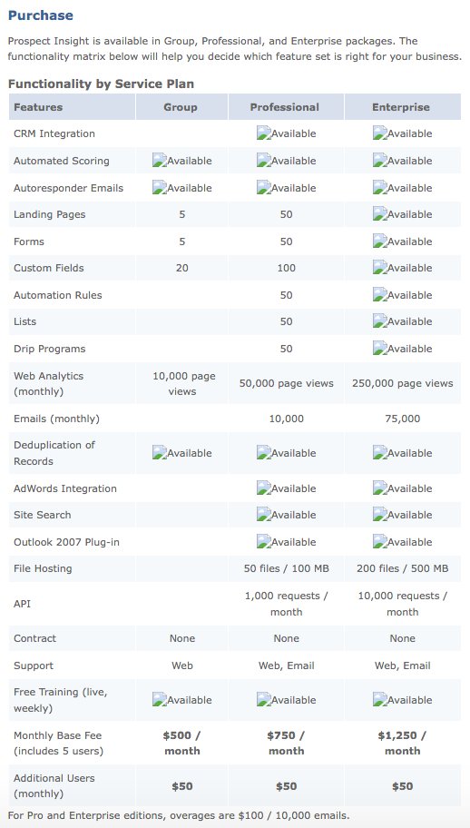470x828 pixels.
Task: Click Available icon for Autoresponder Emails under Group
Action: tap(182, 188)
